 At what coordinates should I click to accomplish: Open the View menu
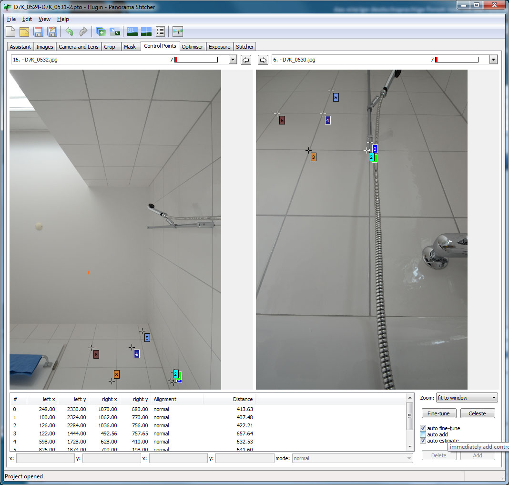(x=44, y=19)
